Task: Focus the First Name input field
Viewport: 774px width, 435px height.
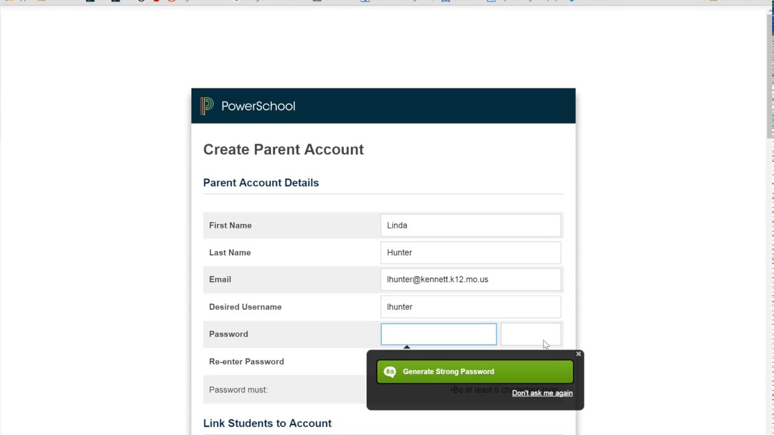Action: click(470, 225)
